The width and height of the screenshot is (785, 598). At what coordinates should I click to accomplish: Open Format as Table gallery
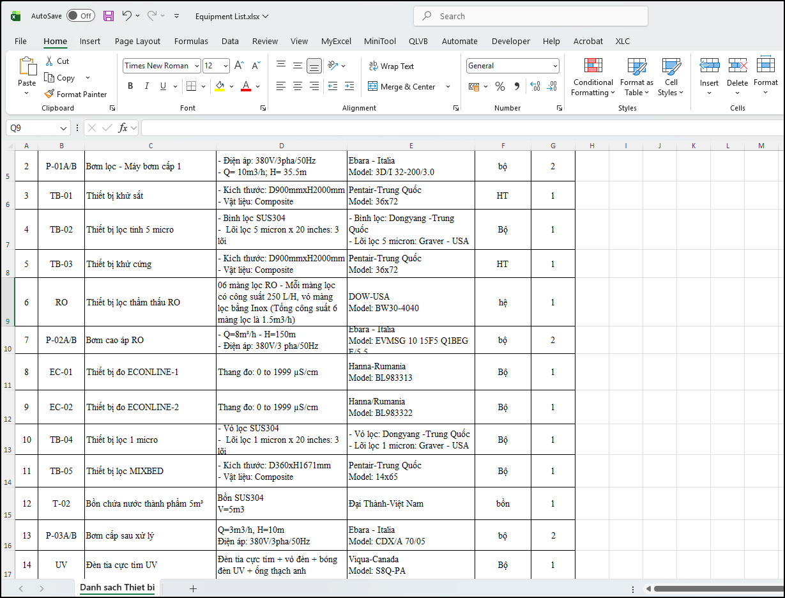(x=637, y=77)
